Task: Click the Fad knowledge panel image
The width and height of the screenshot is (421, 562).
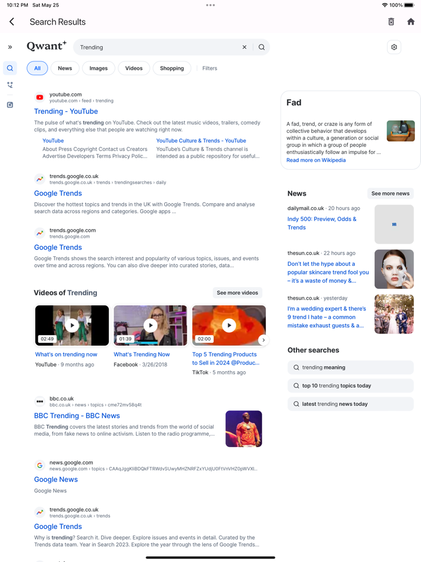Action: [x=401, y=131]
